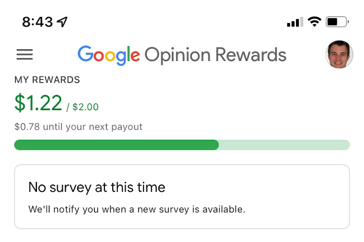The width and height of the screenshot is (364, 242).
Task: Click the green dollar sign in balance
Action: pyautogui.click(x=20, y=103)
